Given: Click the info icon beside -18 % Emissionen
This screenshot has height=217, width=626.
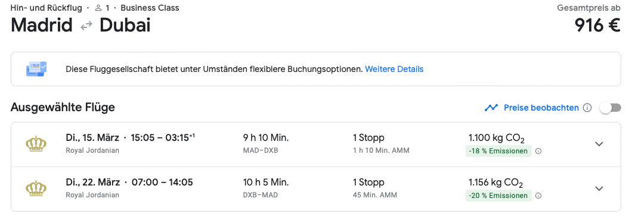Looking at the screenshot, I should (x=538, y=151).
